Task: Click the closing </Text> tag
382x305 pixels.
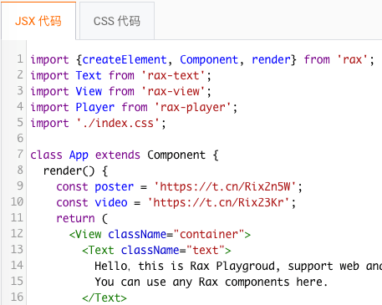Action: point(104,297)
